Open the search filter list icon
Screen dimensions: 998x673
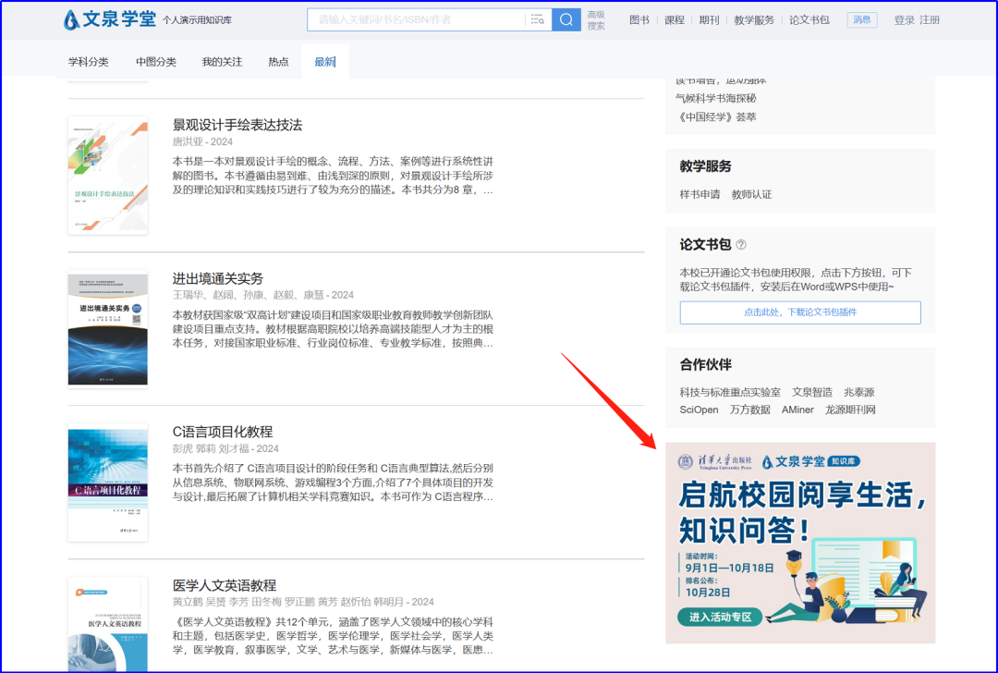pos(537,19)
